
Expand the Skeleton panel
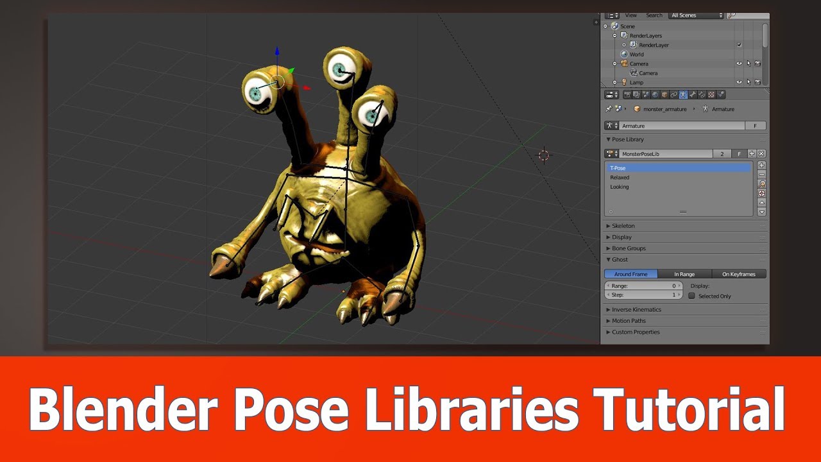coord(609,226)
